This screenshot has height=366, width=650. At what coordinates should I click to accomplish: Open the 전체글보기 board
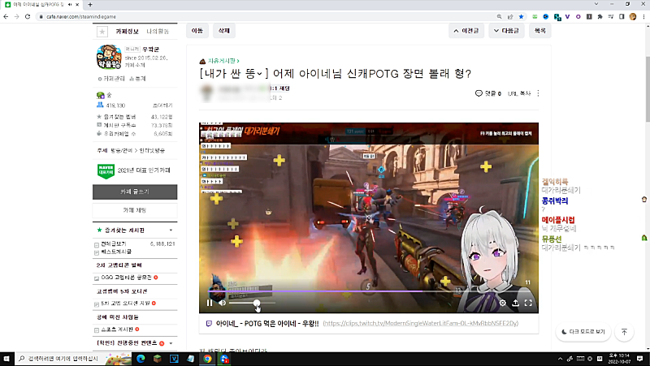pos(114,243)
